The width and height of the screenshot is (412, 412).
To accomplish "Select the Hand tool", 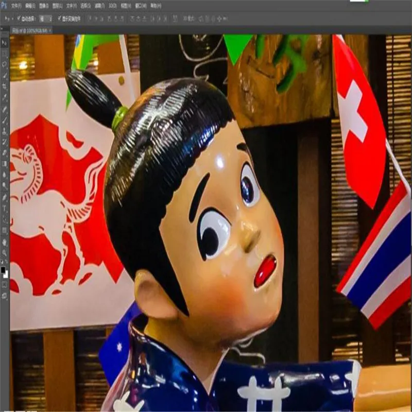I will pyautogui.click(x=5, y=242).
